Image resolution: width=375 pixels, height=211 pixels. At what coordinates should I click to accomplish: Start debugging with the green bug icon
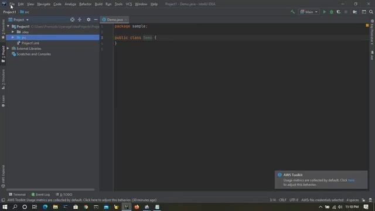[332, 12]
